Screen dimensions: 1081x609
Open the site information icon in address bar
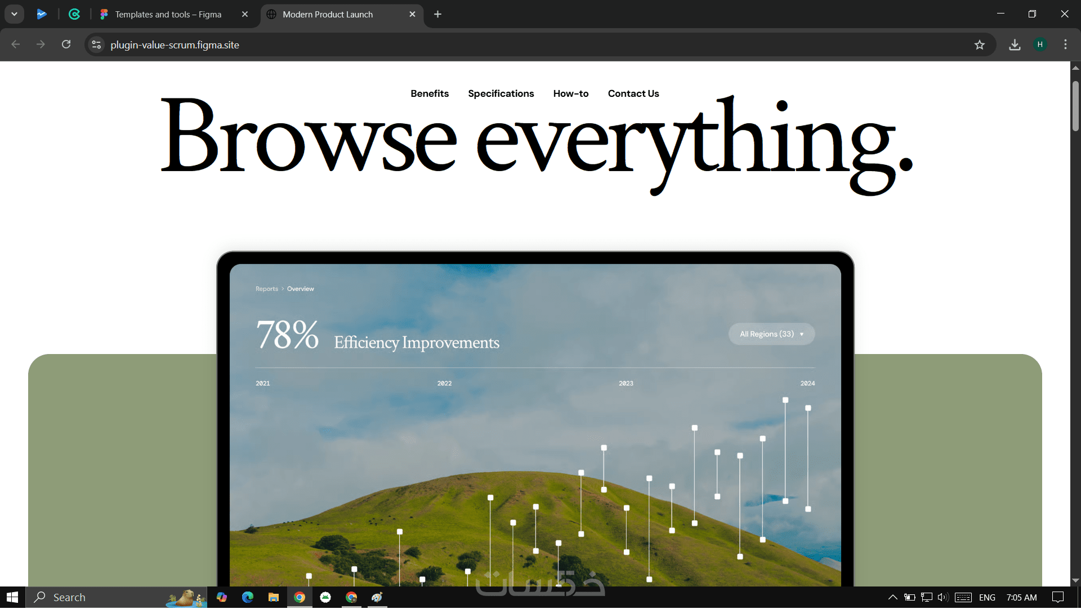click(96, 45)
